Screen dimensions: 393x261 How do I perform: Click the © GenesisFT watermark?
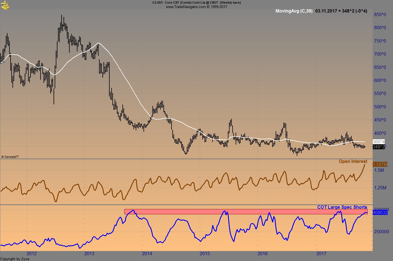click(10, 156)
